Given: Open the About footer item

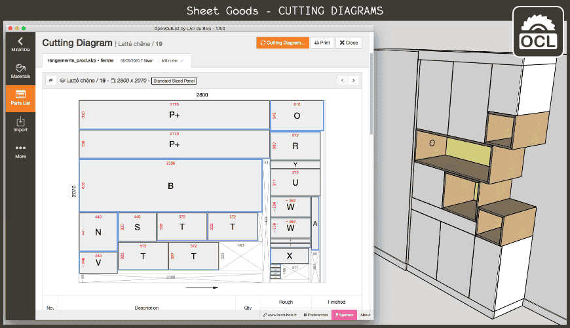Looking at the screenshot, I should pos(366,315).
